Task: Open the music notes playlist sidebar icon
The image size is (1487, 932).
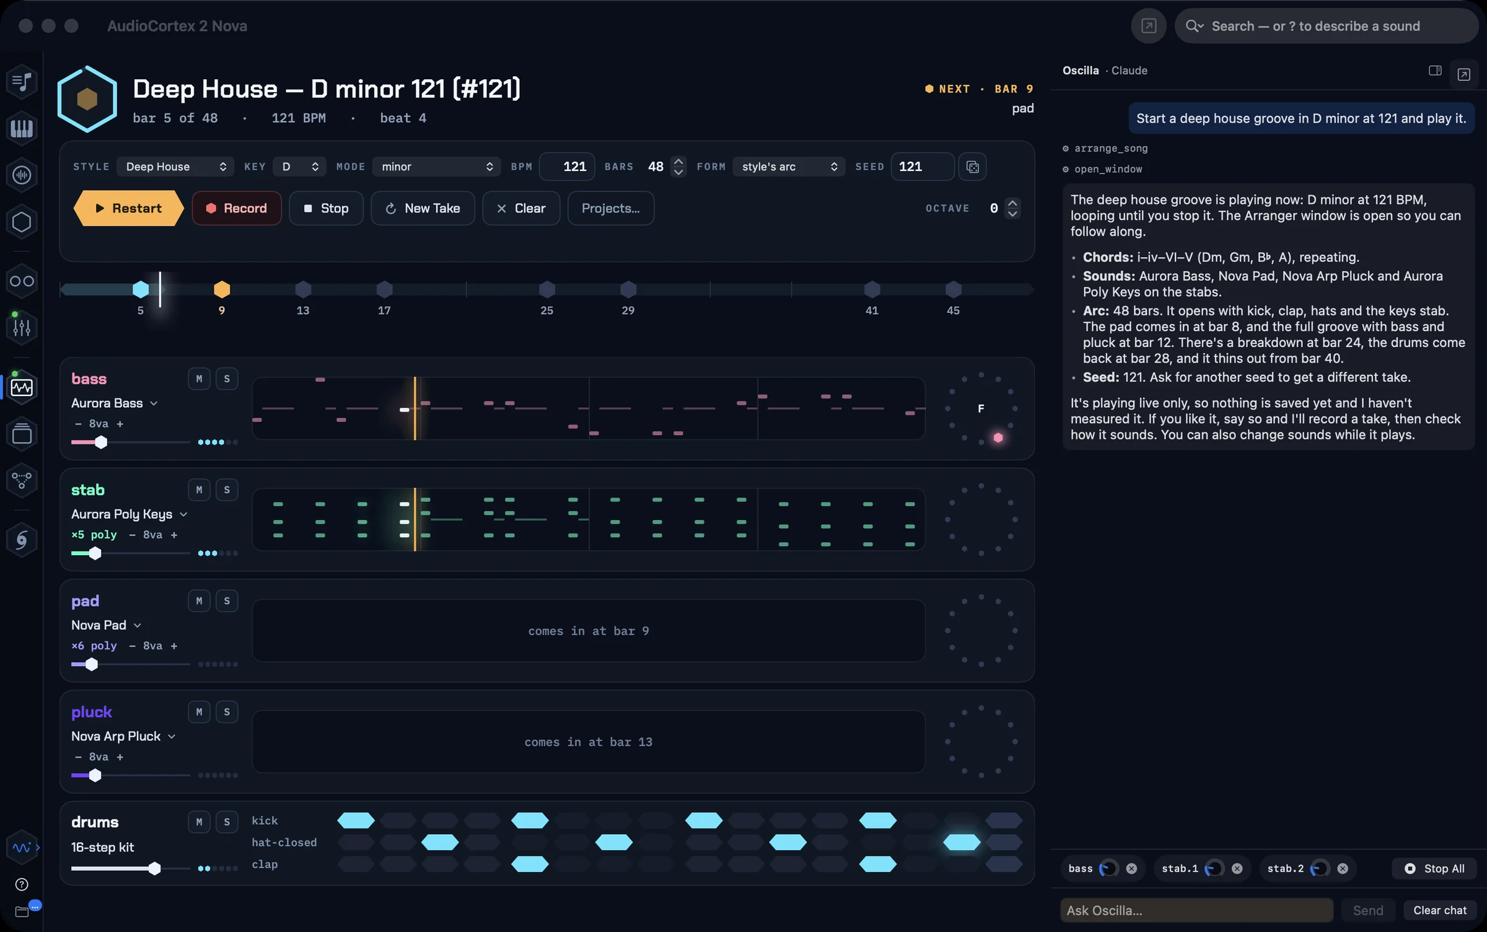Action: pyautogui.click(x=22, y=81)
